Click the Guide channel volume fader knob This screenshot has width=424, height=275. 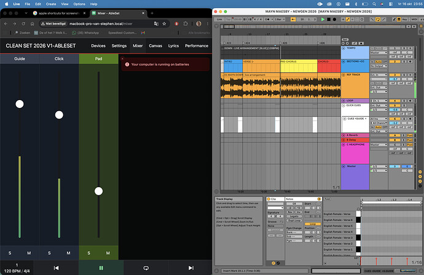click(x=20, y=104)
